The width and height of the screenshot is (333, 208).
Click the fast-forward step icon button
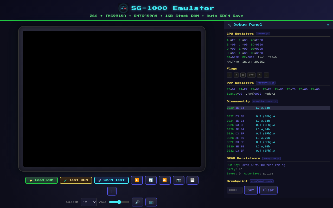[x=165, y=180]
